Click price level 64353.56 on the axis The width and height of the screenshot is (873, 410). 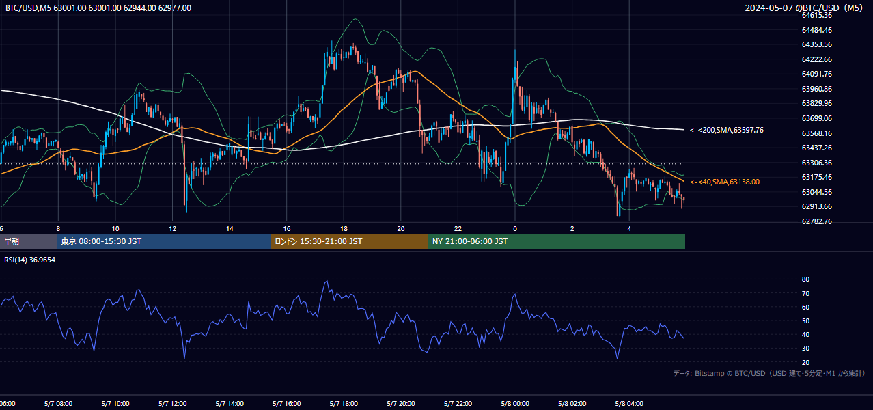click(x=817, y=44)
